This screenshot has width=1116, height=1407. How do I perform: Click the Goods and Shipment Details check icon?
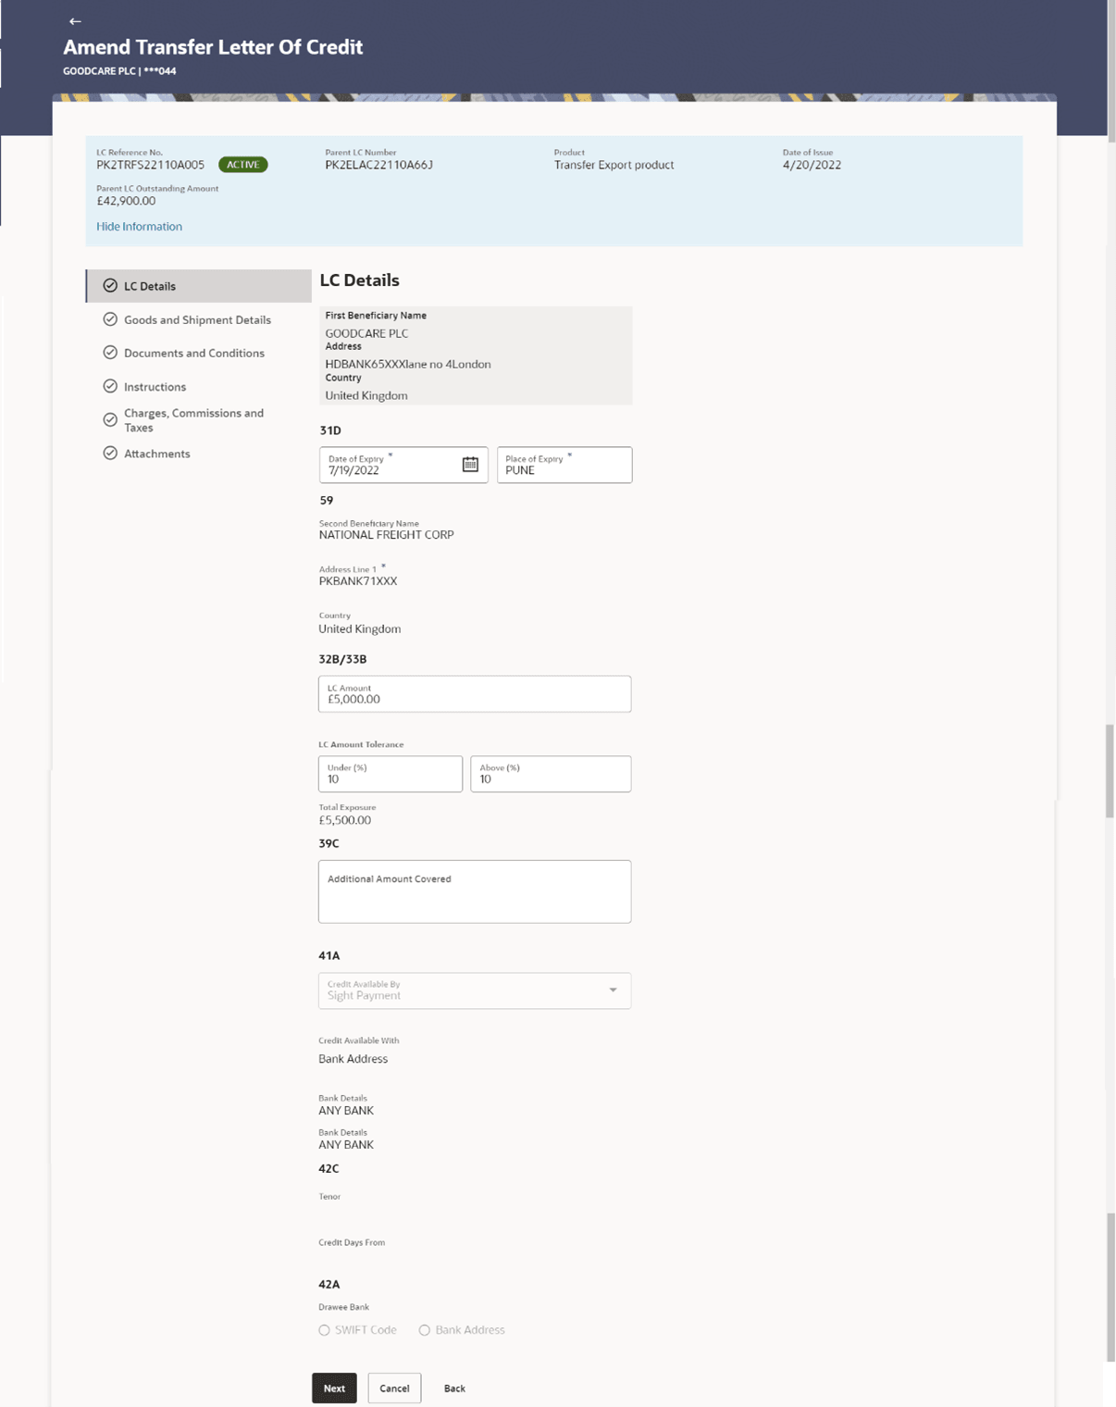coord(109,319)
